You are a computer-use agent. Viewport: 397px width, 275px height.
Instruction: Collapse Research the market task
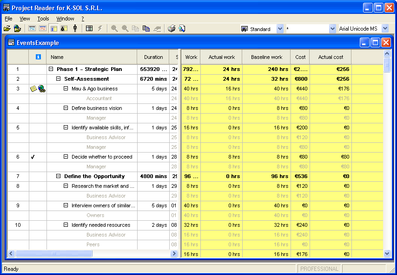pos(66,186)
